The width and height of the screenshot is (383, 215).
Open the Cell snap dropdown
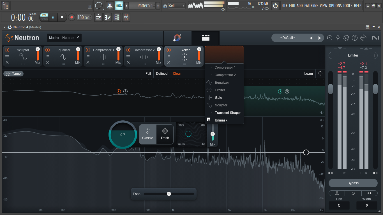(x=177, y=6)
